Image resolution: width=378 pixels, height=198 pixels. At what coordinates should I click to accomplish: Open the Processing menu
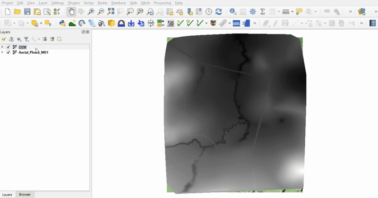(162, 3)
